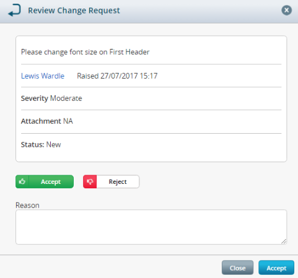Click the Severity label text
The image size is (298, 278).
(35, 98)
